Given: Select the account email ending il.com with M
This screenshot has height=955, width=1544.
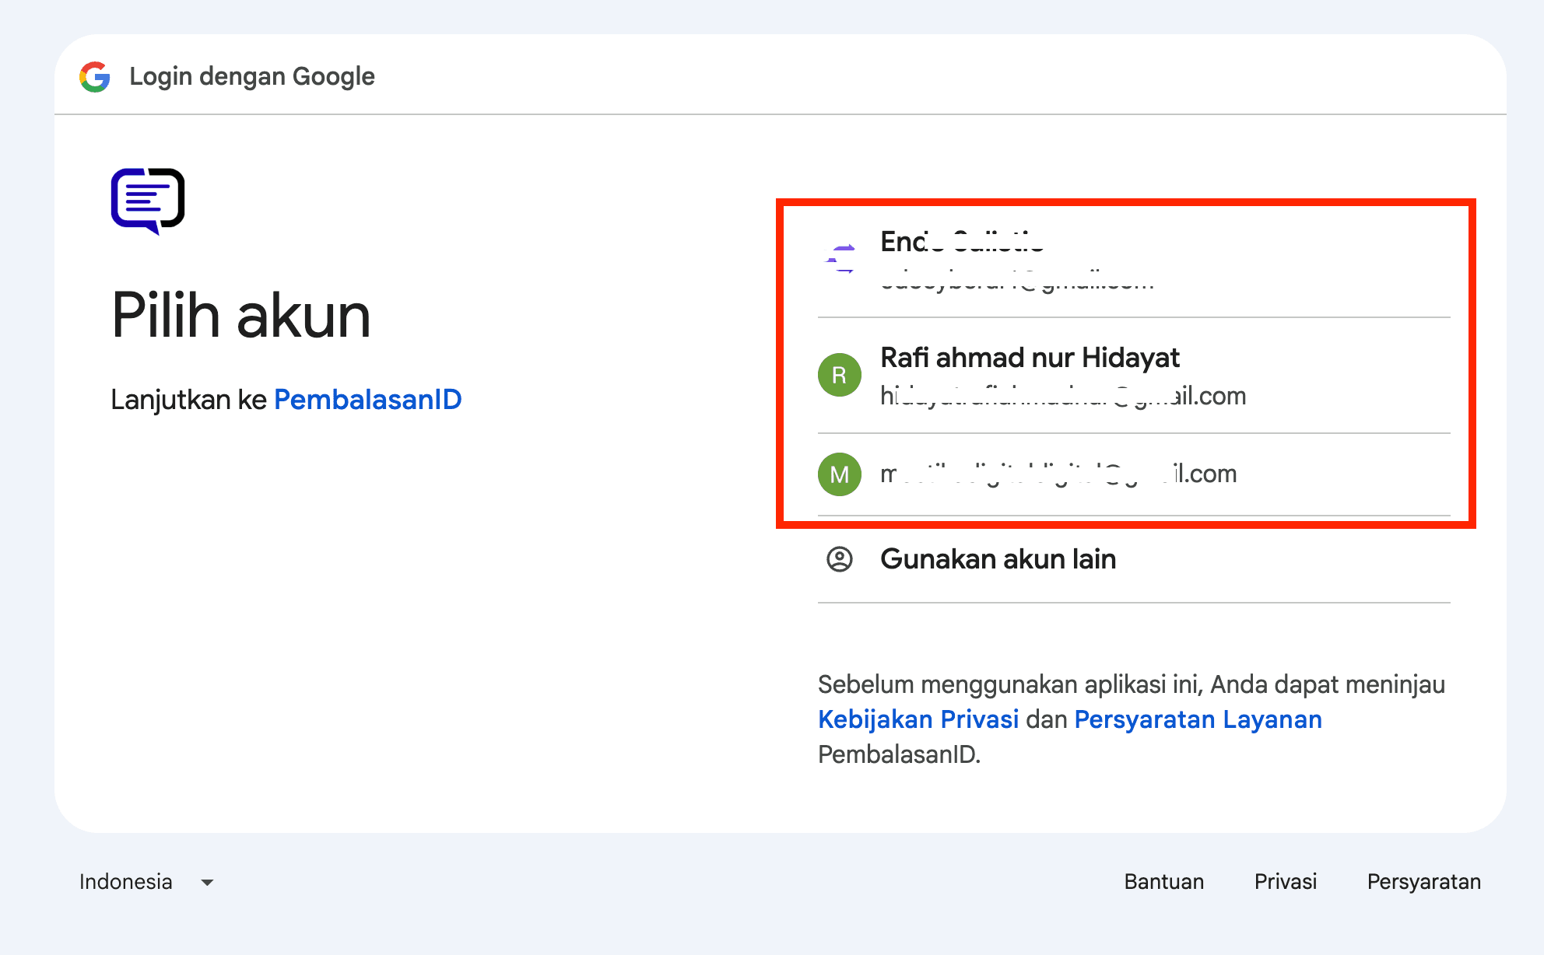Looking at the screenshot, I should [1134, 474].
